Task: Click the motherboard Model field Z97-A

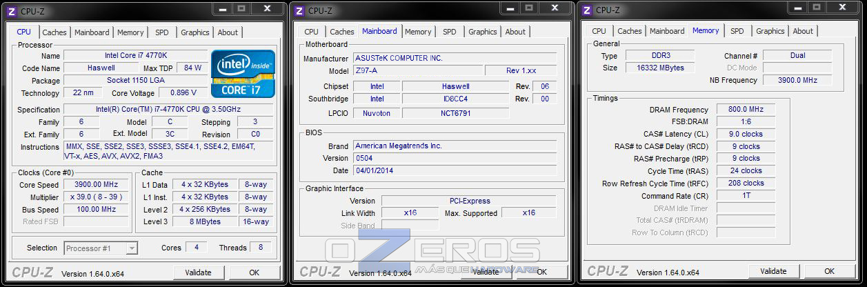Action: [x=417, y=71]
